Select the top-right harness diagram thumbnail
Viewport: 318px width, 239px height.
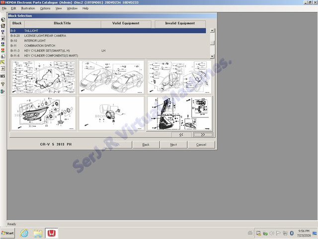179,77
